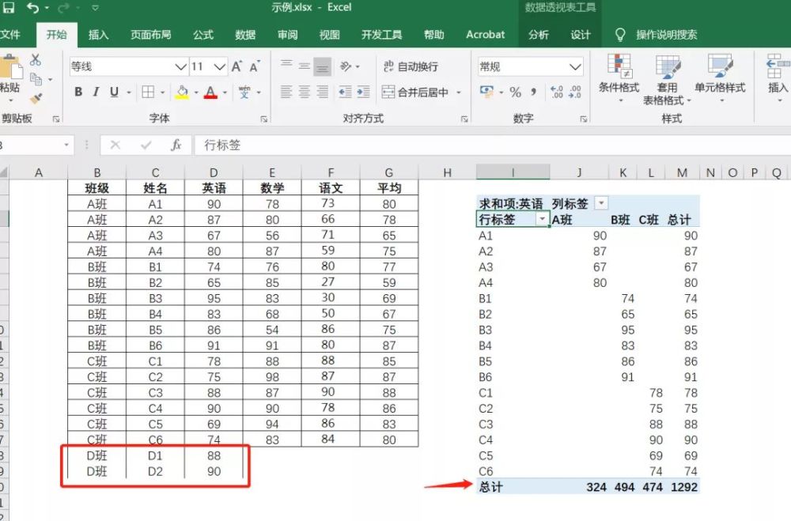Image resolution: width=791 pixels, height=521 pixels.
Task: Click the Insert Function fx icon
Action: (176, 145)
